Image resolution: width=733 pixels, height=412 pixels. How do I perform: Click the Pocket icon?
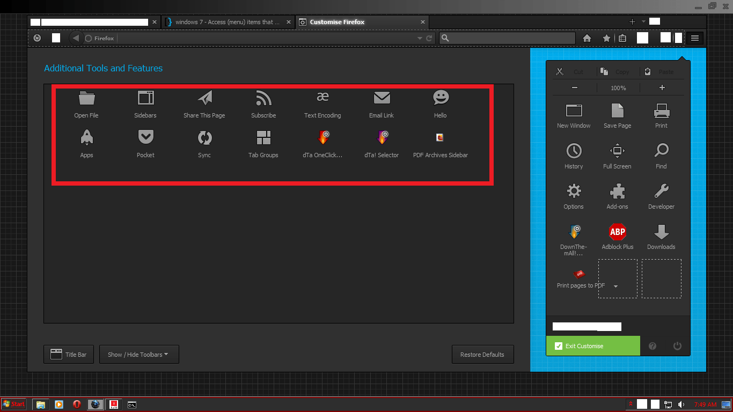point(145,137)
